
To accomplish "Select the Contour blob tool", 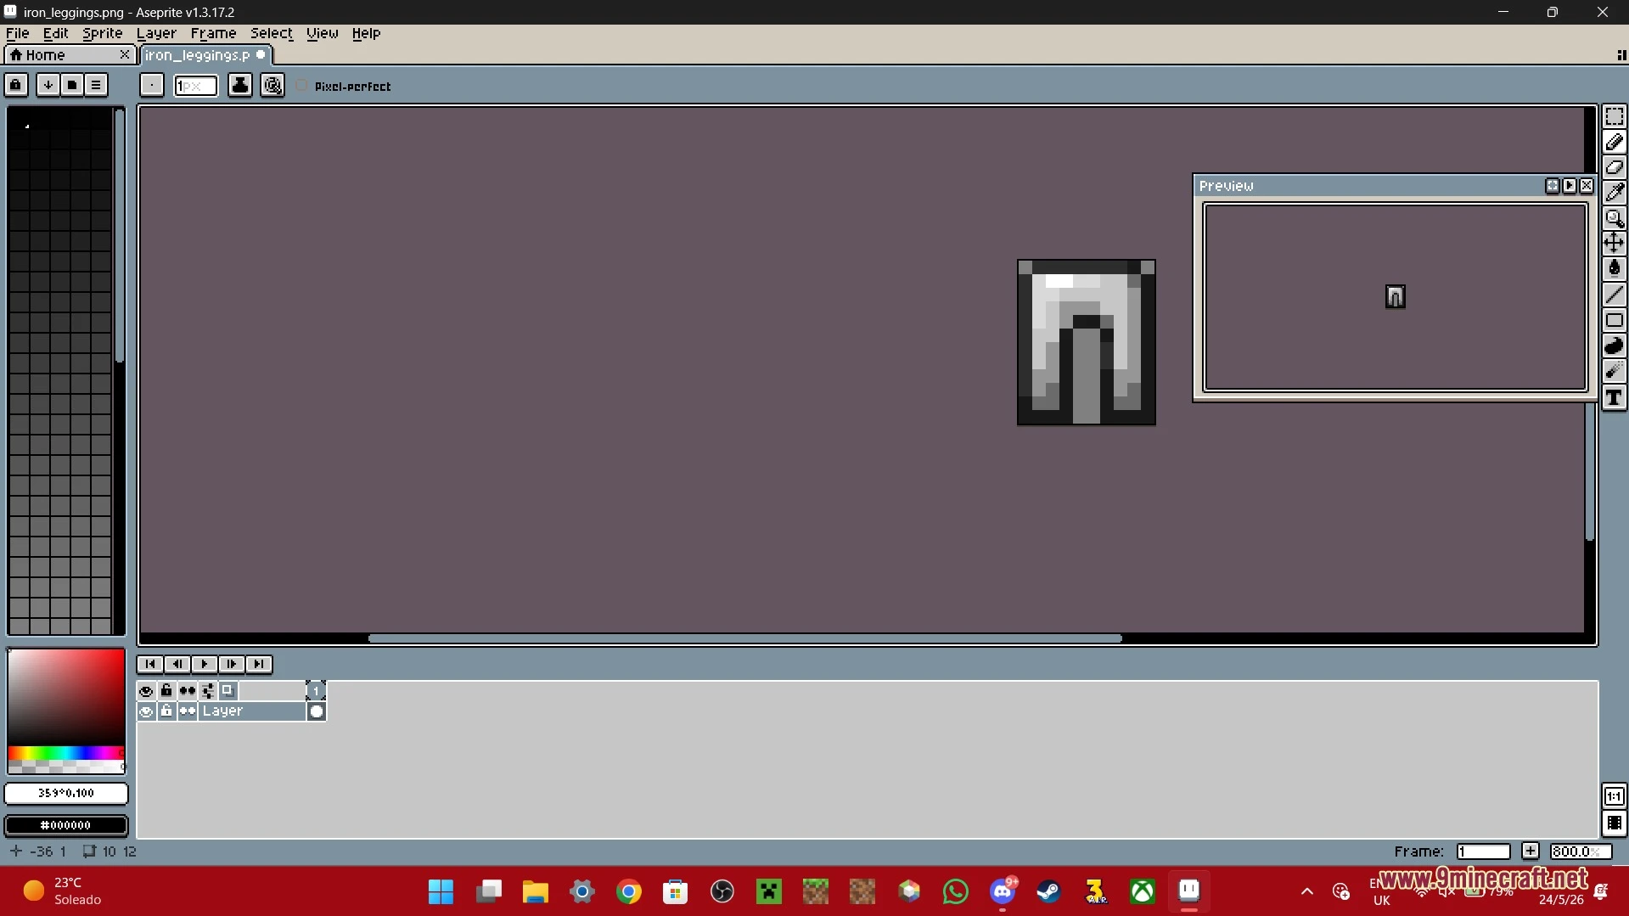I will click(1614, 346).
